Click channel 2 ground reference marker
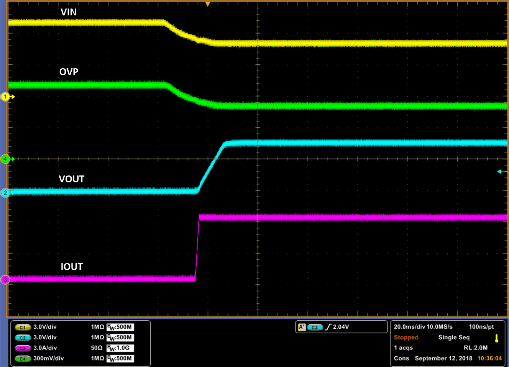 coord(5,193)
